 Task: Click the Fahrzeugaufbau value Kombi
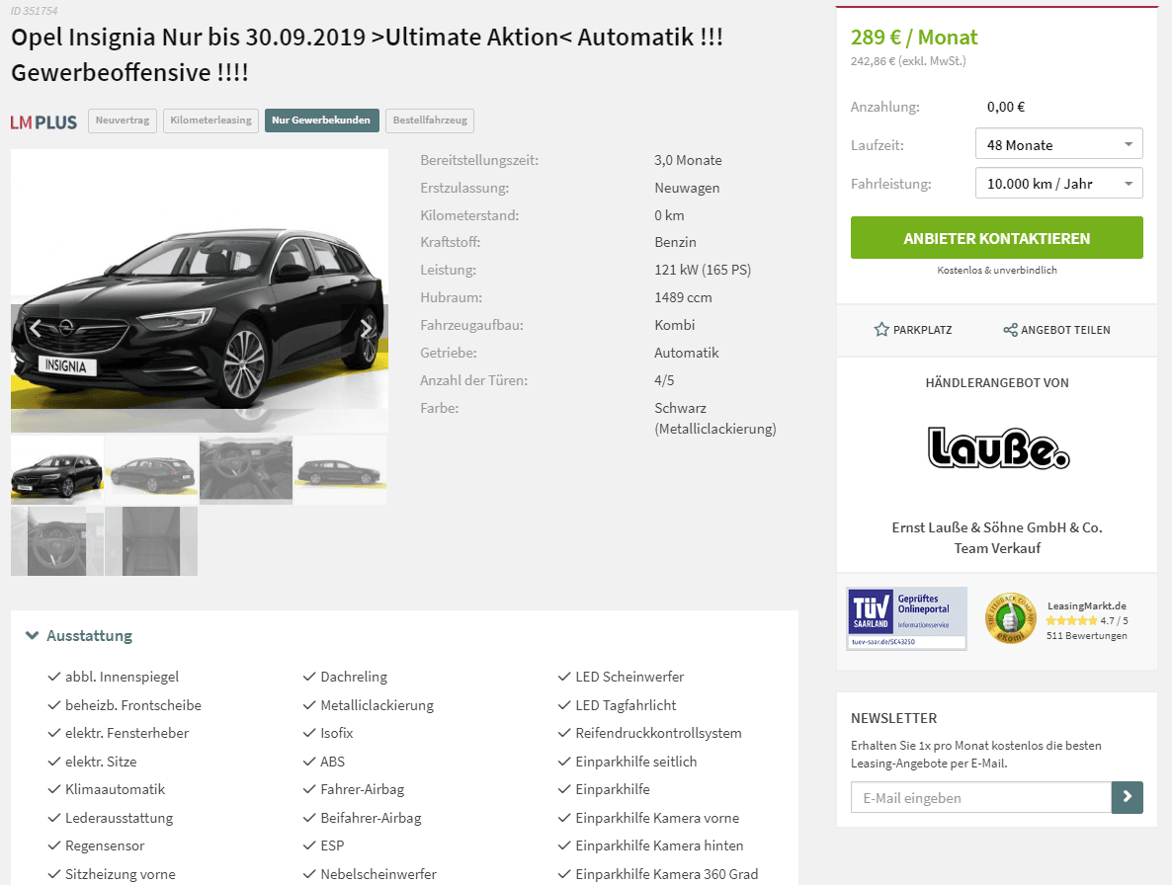(x=674, y=325)
